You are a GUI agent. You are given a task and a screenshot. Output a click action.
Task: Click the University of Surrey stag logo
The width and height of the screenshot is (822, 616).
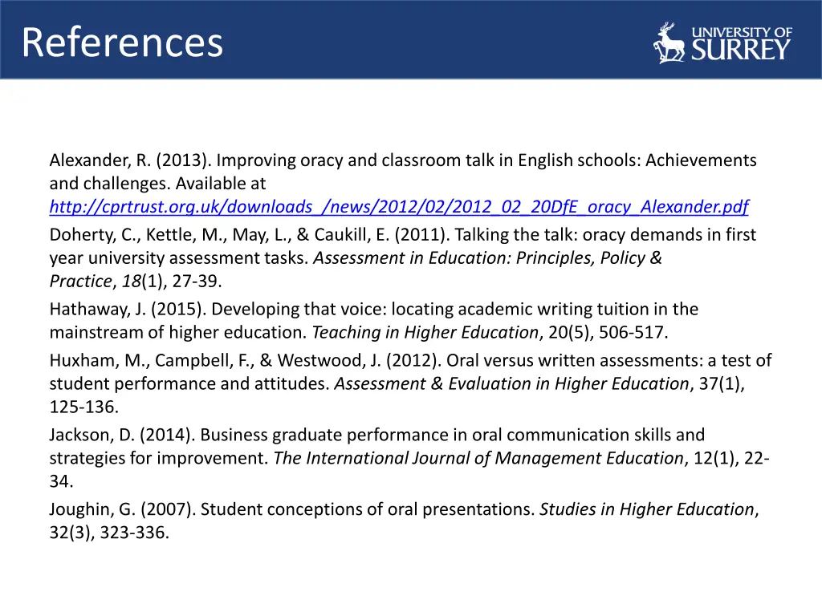tap(669, 43)
